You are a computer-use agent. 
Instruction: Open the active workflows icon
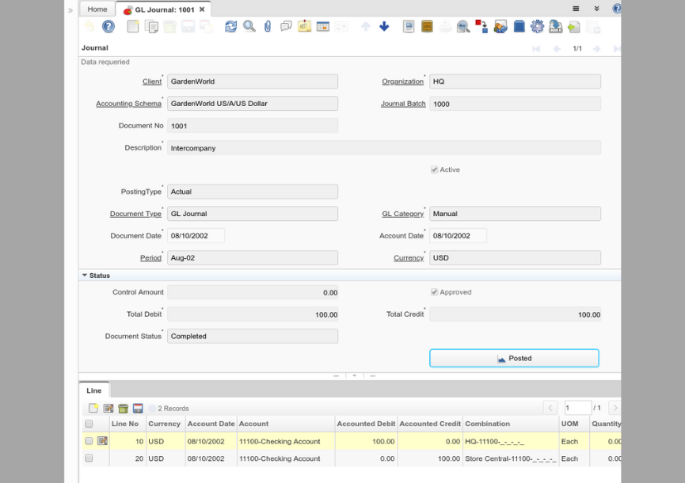point(481,27)
